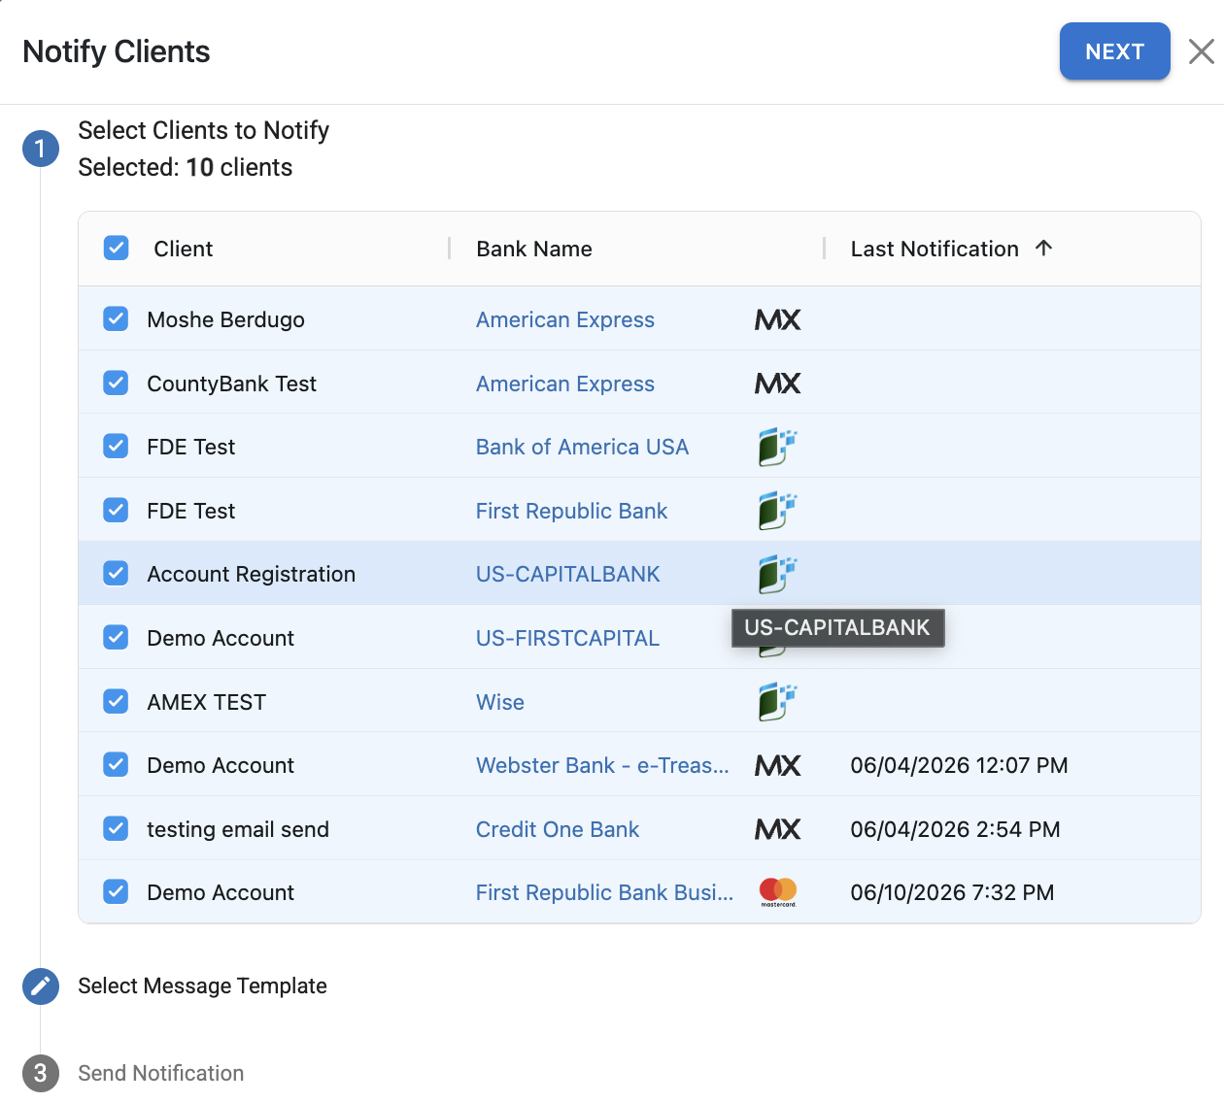This screenshot has width=1224, height=1103.
Task: Open Webster Bank - e-Treas... link
Action: (x=602, y=765)
